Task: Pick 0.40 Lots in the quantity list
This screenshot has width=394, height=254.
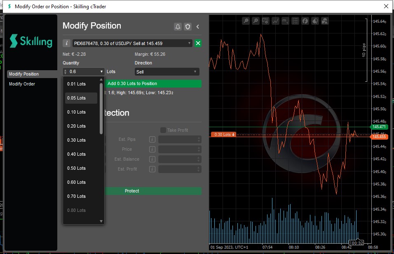Action: (x=81, y=154)
